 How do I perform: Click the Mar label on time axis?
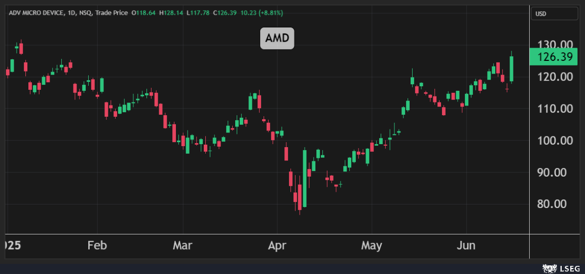pyautogui.click(x=182, y=246)
